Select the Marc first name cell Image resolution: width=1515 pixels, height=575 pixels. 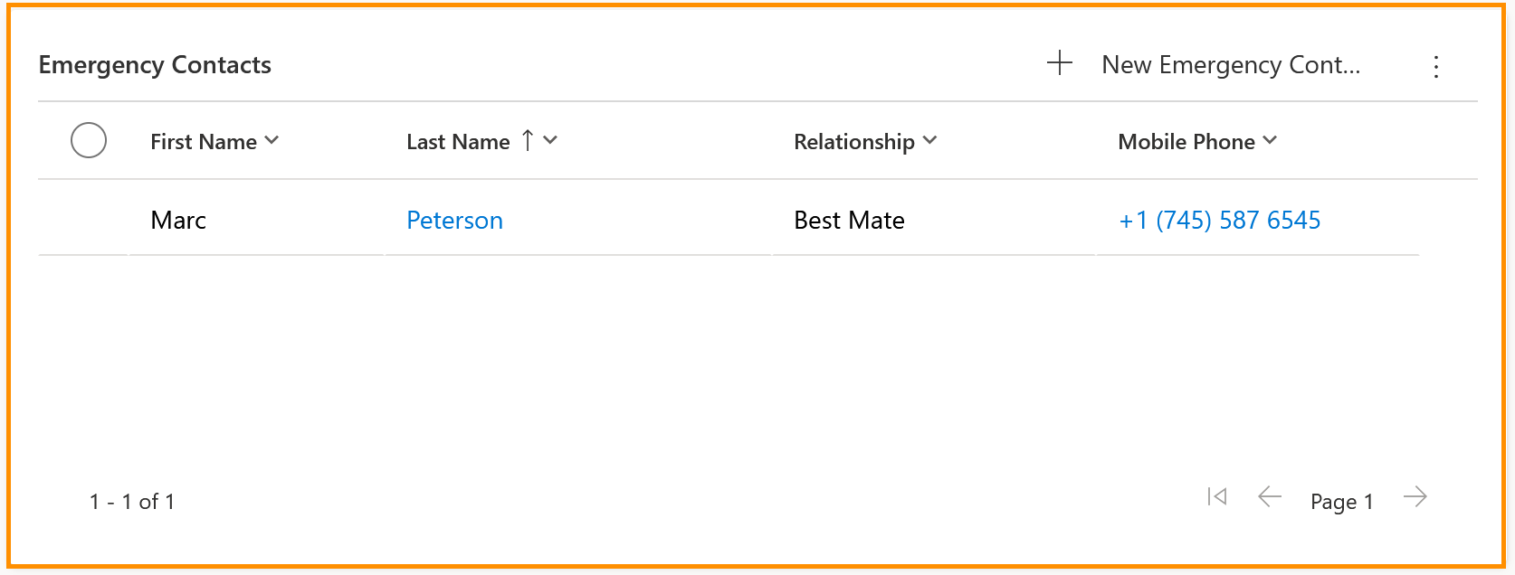pyautogui.click(x=178, y=221)
